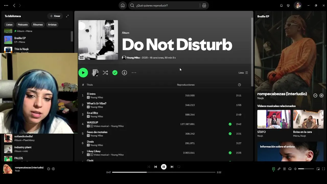
Task: Open Información sobre el artista card
Action: click(x=290, y=152)
